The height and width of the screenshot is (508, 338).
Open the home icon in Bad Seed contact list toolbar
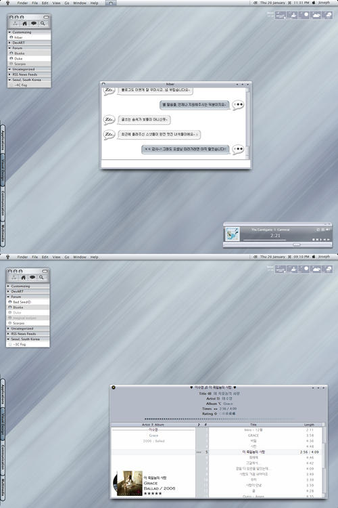click(x=23, y=278)
